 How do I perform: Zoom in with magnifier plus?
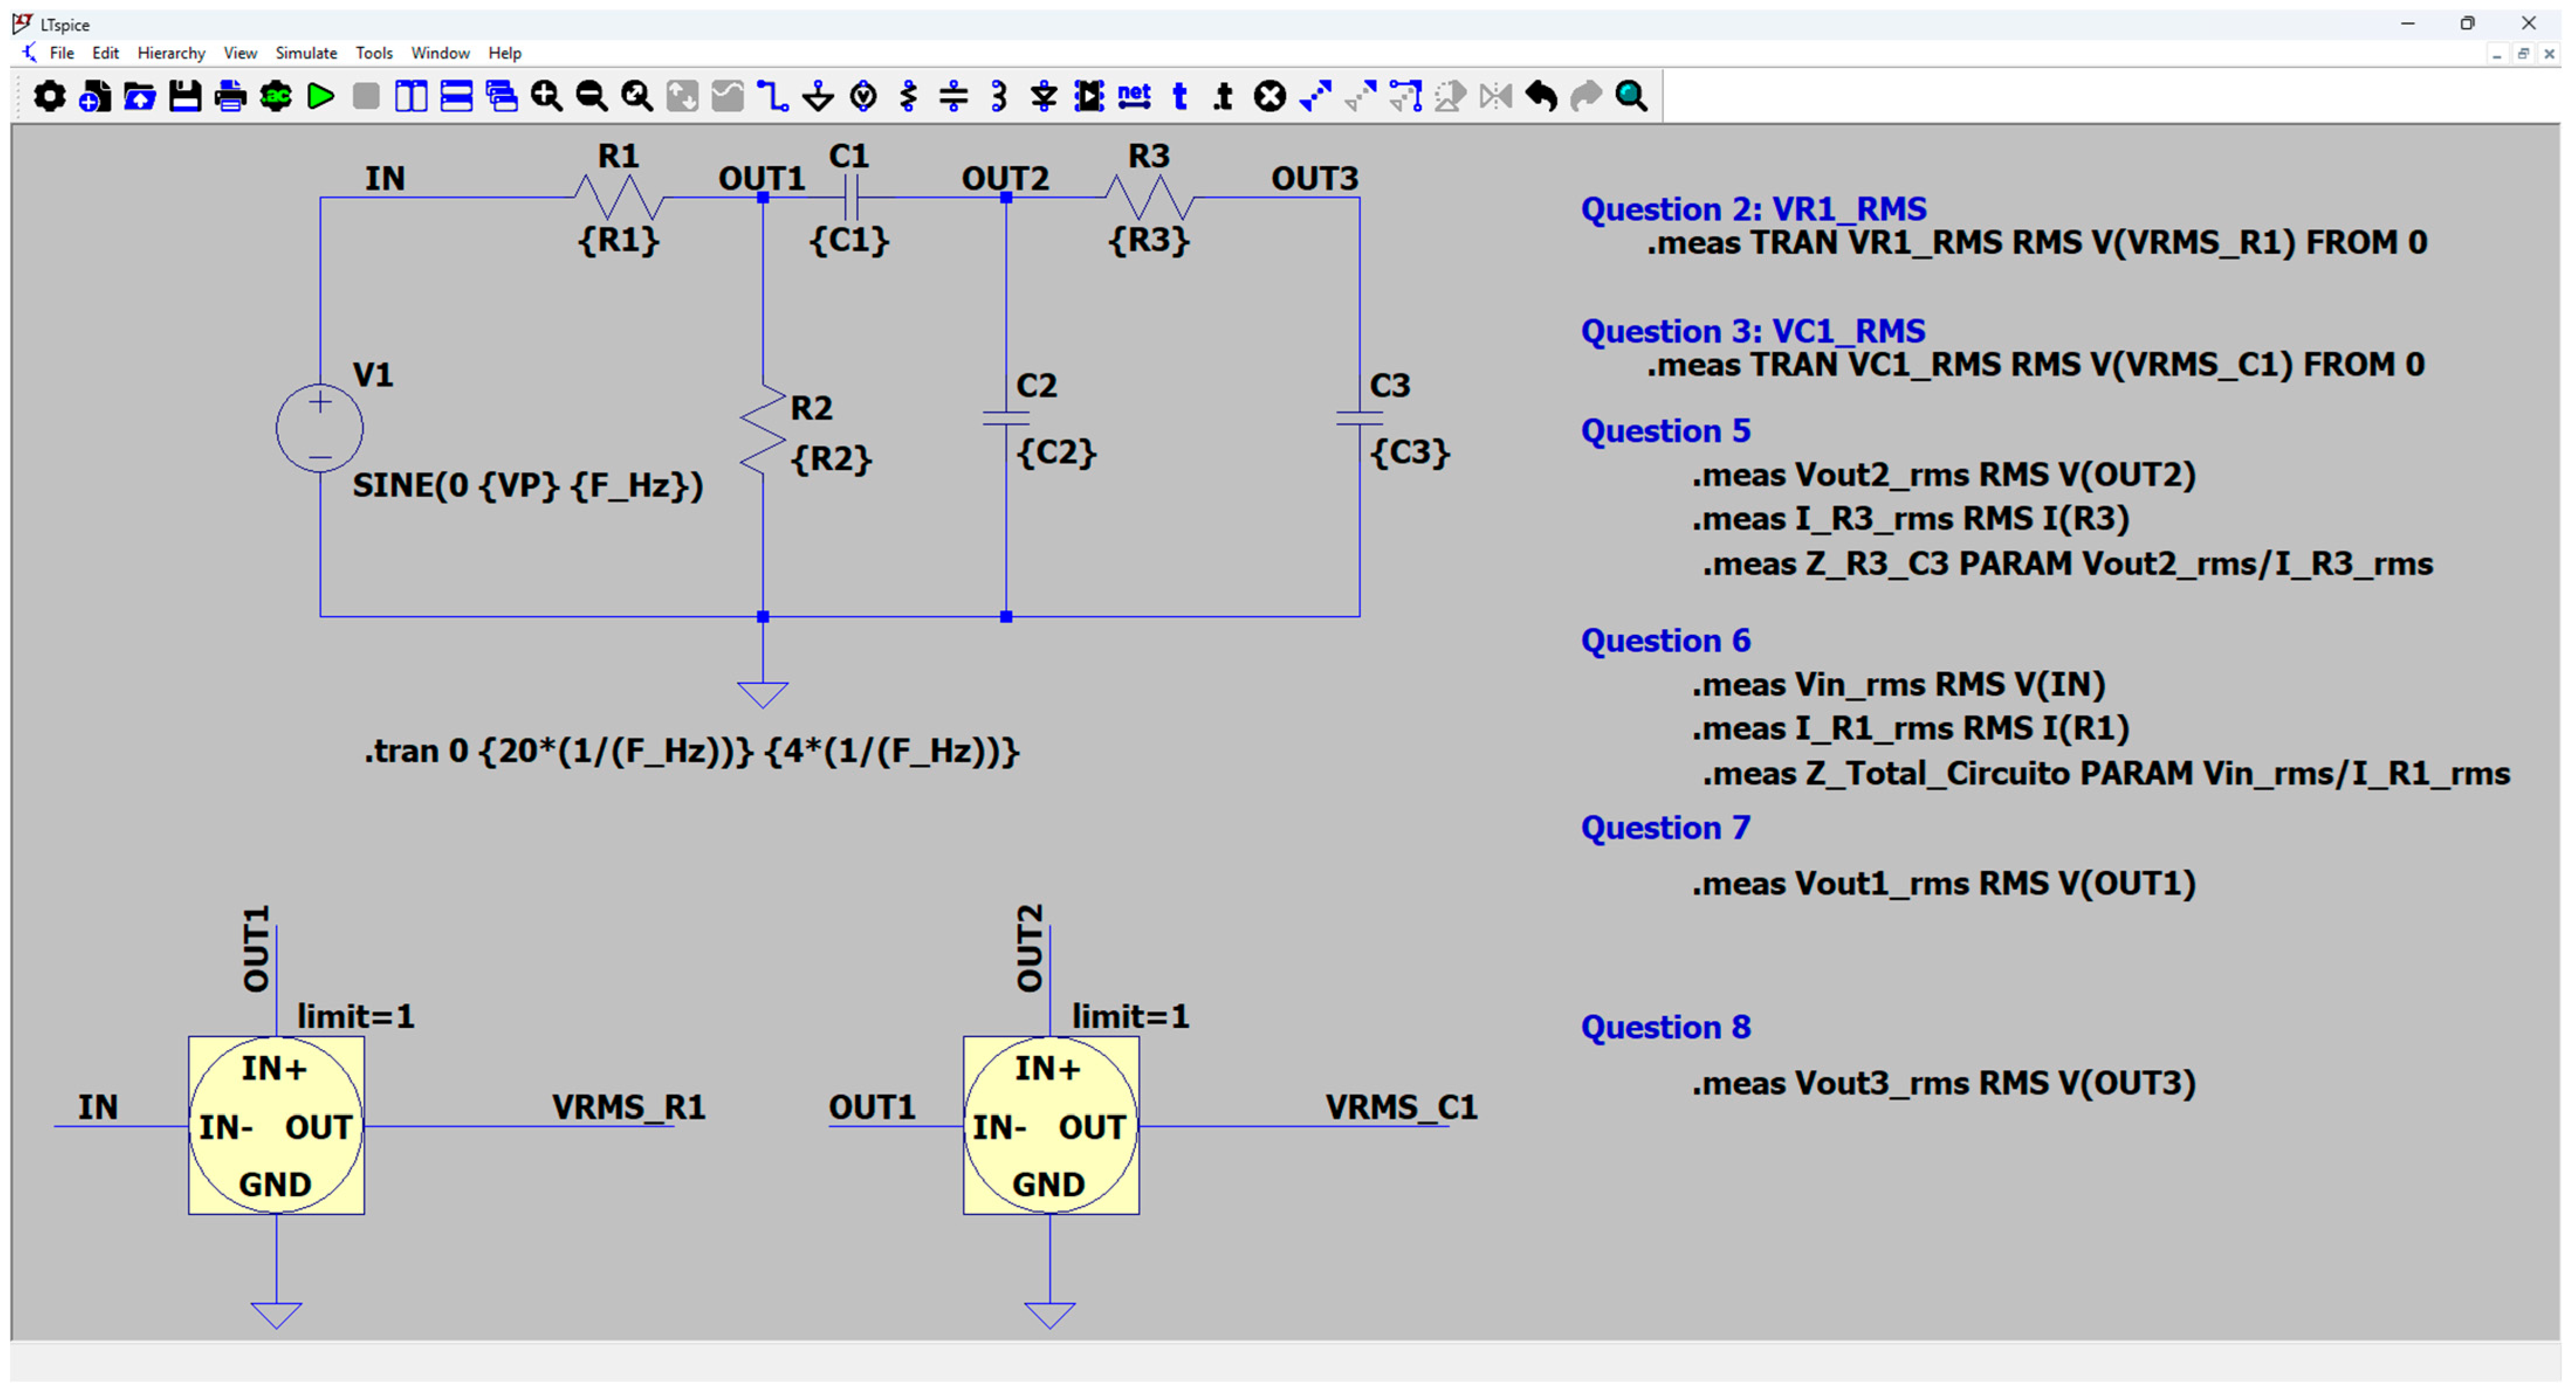click(546, 96)
